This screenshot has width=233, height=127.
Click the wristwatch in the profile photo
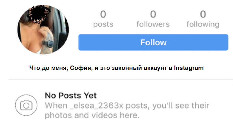(49, 43)
